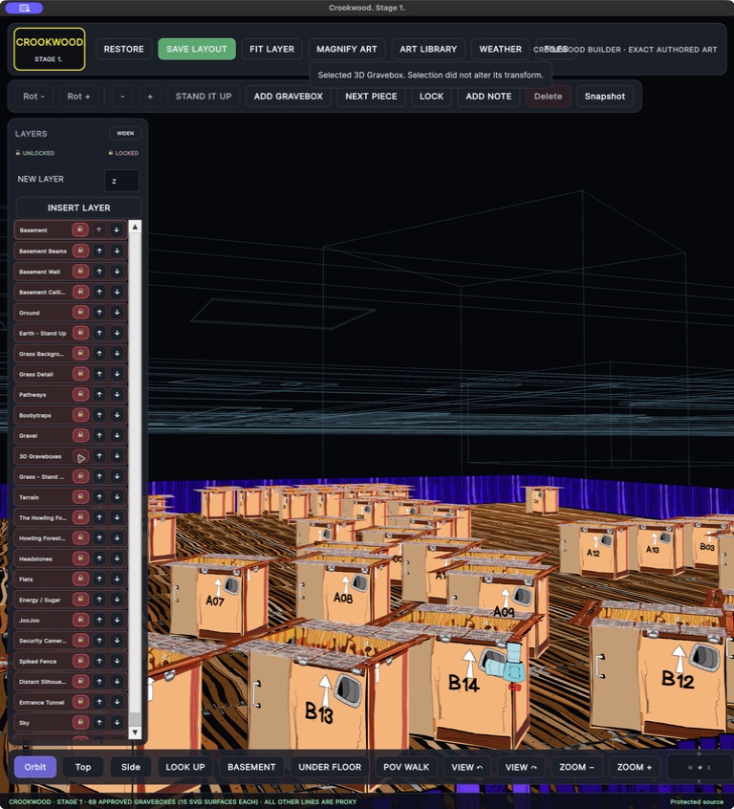Screen dimensions: 734x809
Task: Move the JooJoo layer up
Action: [99, 620]
